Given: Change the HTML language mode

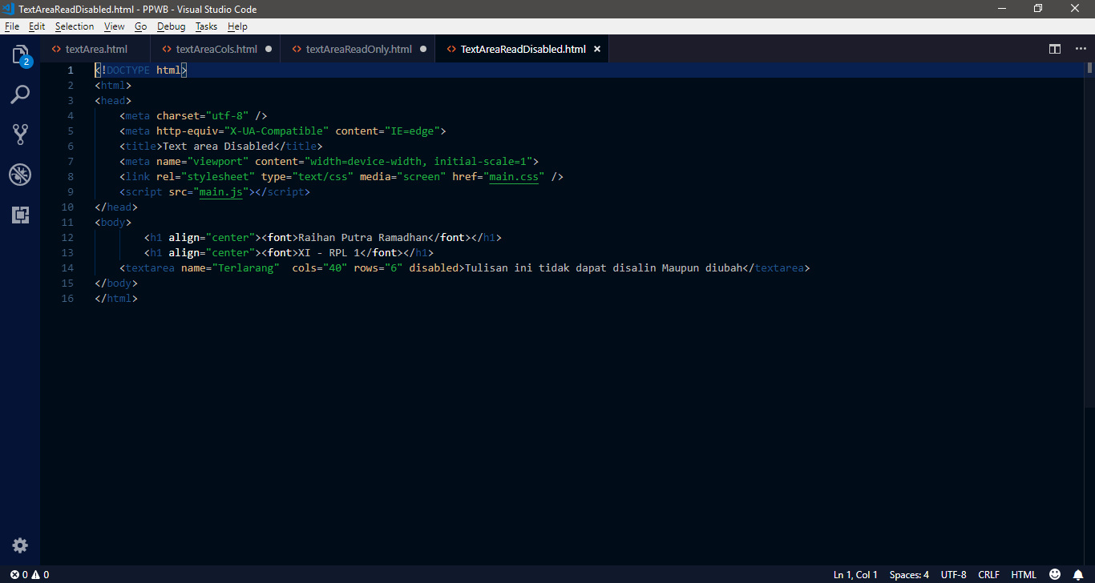Looking at the screenshot, I should (x=1024, y=574).
